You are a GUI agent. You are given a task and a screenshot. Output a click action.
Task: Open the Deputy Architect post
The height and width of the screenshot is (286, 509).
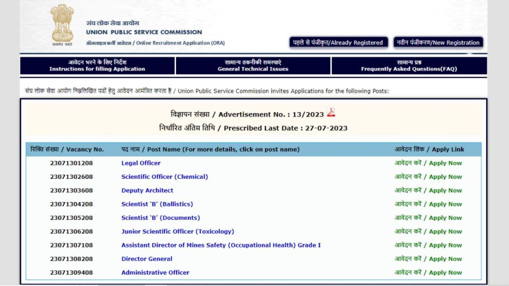[147, 190]
